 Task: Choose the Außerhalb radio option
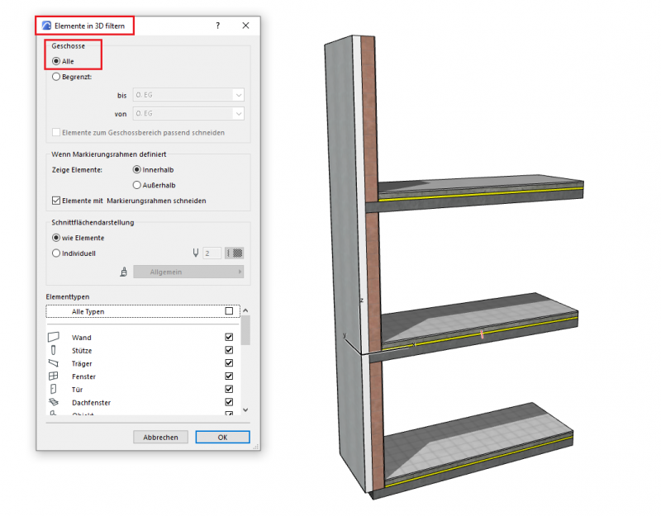[137, 185]
